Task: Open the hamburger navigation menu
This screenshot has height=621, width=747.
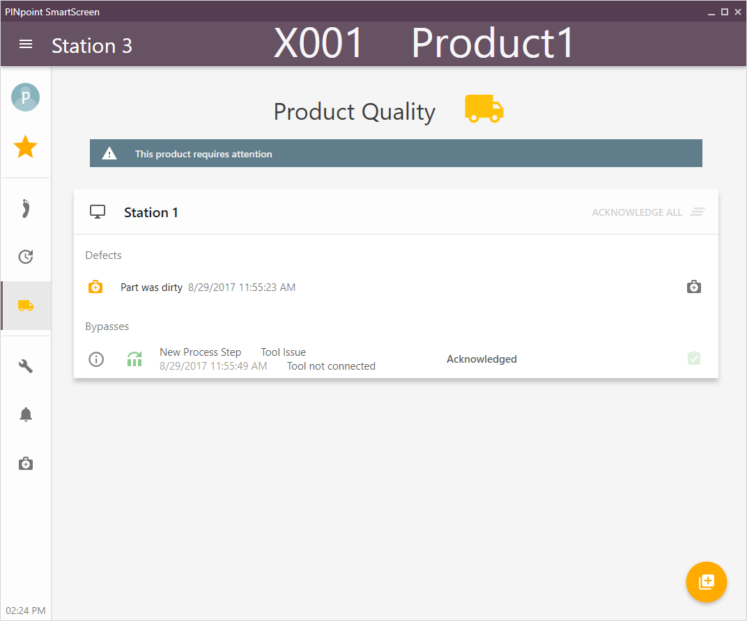Action: click(26, 44)
